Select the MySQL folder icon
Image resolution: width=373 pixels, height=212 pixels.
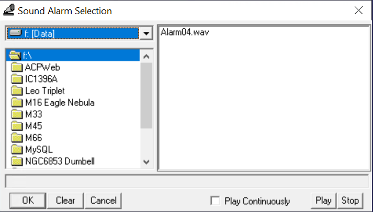coord(17,149)
